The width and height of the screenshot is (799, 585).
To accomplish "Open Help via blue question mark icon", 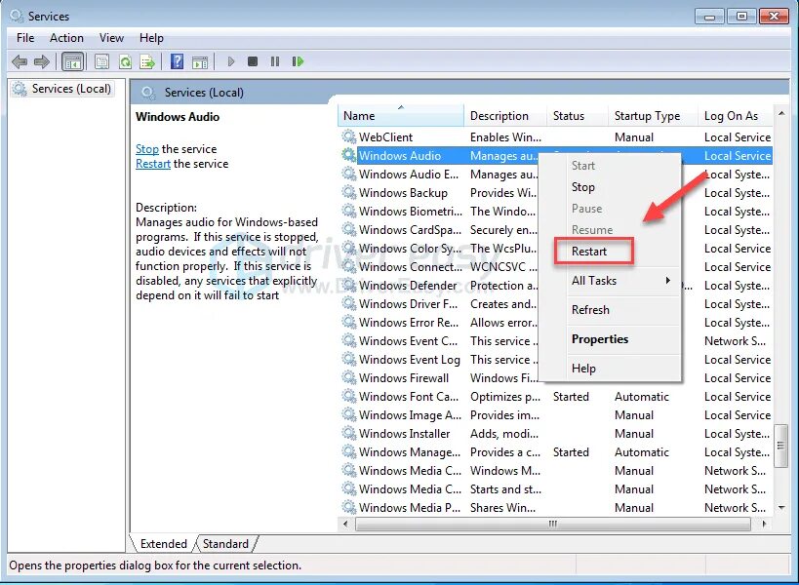I will (x=177, y=61).
